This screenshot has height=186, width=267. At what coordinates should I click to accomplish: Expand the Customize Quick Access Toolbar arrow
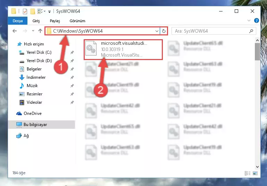pos(49,11)
